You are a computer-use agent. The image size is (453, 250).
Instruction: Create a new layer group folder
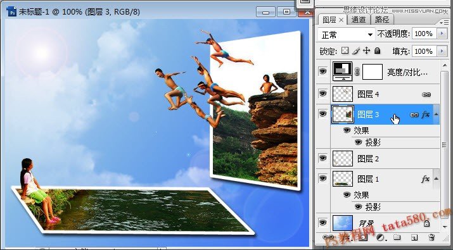tap(397, 237)
